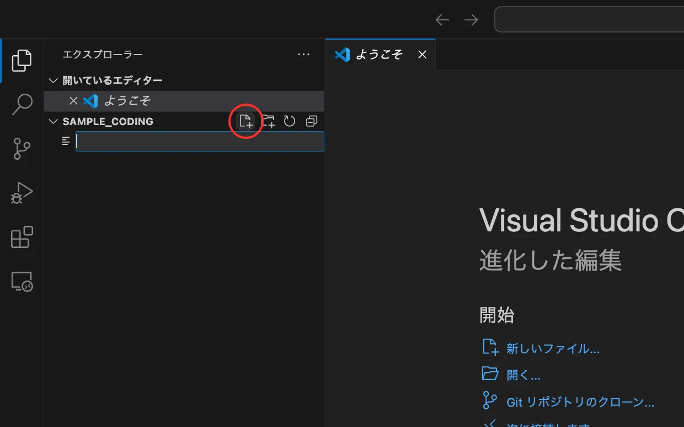The width and height of the screenshot is (684, 427).
Task: Click the エクスプローラー panel title
Action: click(x=103, y=55)
